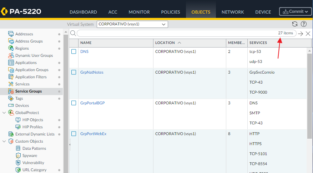313x173 pixels.
Task: Open External Dynamic Lists in sidebar
Action: (35, 134)
